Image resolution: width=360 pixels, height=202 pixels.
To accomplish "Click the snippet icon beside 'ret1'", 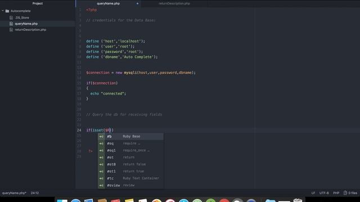I will tap(101, 172).
